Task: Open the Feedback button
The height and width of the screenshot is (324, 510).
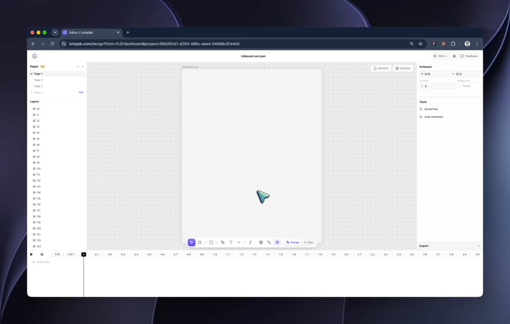Action: click(x=469, y=56)
